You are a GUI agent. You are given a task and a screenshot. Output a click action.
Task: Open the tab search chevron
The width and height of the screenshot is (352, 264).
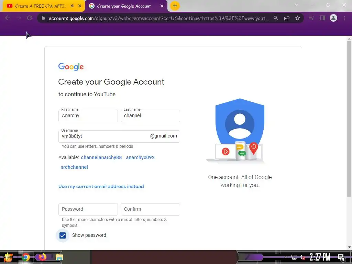(297, 5)
